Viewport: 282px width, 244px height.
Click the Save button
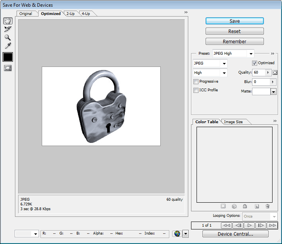235,21
